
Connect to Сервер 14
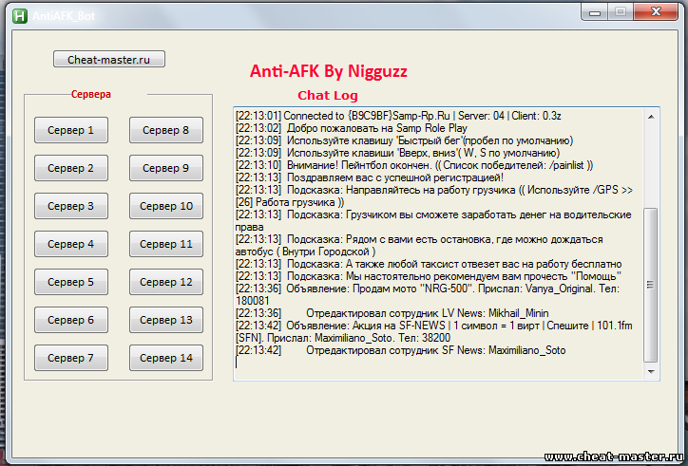(165, 358)
